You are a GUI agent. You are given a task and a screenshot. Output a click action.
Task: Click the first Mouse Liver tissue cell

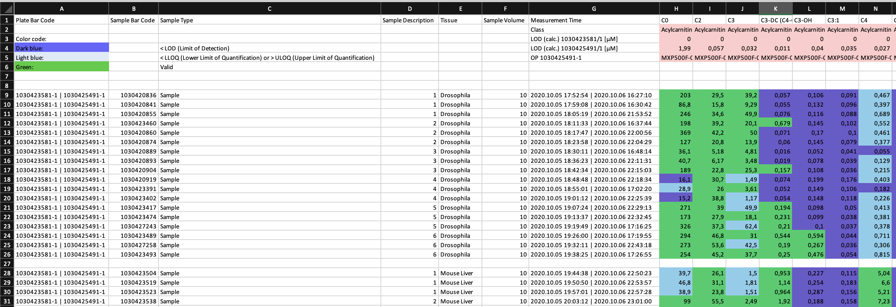point(460,273)
